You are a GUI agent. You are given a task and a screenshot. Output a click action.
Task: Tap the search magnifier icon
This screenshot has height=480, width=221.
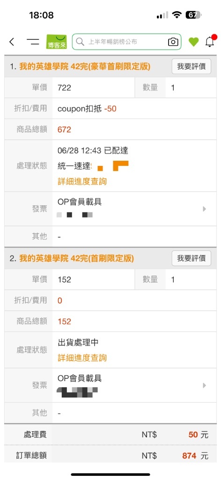(x=80, y=42)
